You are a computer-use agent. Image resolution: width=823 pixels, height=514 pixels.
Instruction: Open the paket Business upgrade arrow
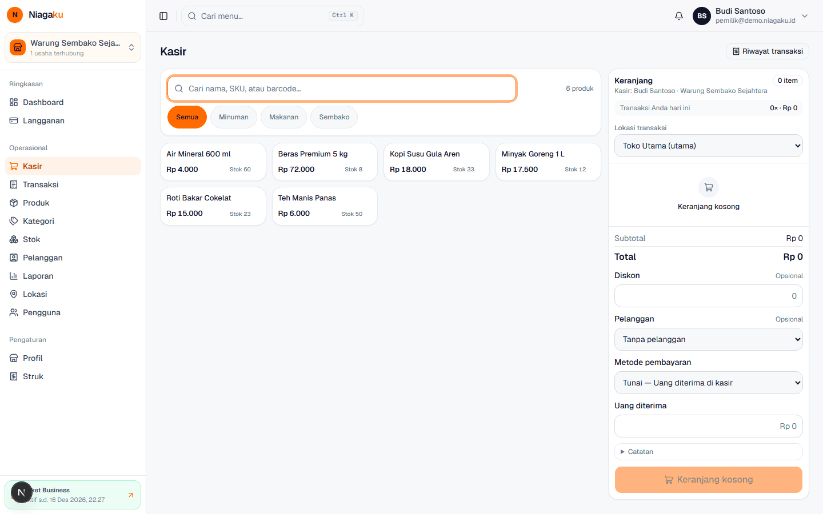tap(131, 495)
